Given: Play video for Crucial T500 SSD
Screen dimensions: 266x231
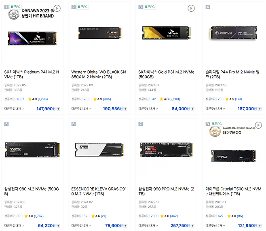Looking at the screenshot, I should [258, 125].
